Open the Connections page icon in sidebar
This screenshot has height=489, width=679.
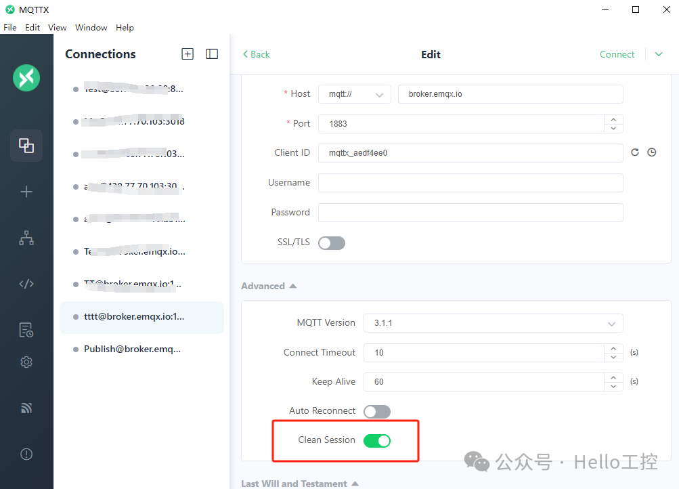coord(26,146)
